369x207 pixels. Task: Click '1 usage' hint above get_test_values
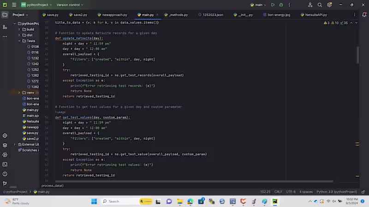60,112
